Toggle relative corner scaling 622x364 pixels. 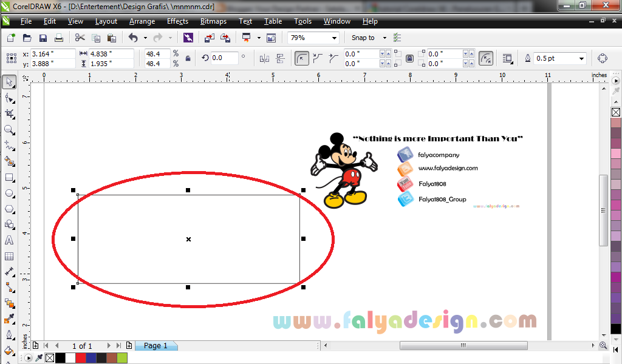point(486,59)
